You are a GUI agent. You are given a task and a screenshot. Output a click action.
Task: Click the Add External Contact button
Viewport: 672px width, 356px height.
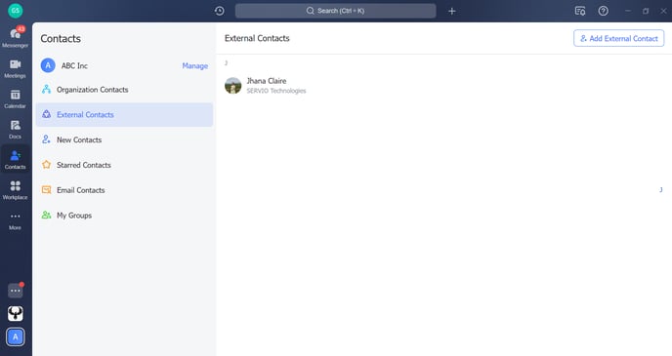pyautogui.click(x=619, y=38)
